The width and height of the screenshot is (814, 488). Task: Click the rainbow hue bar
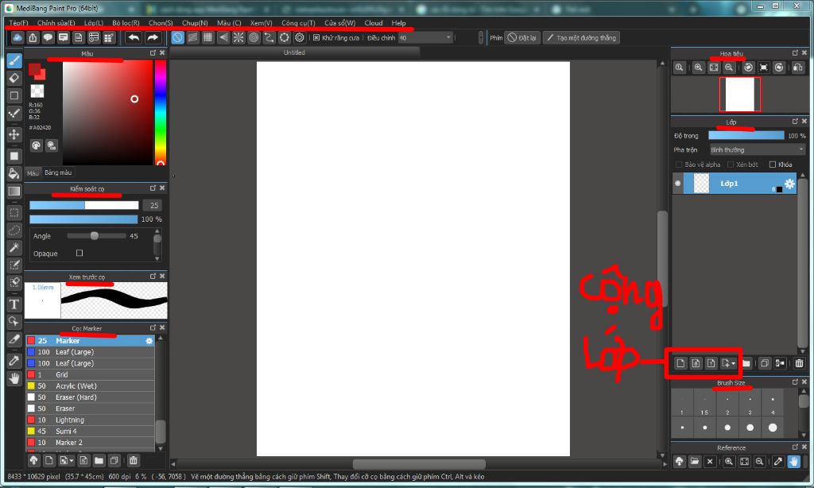click(161, 113)
